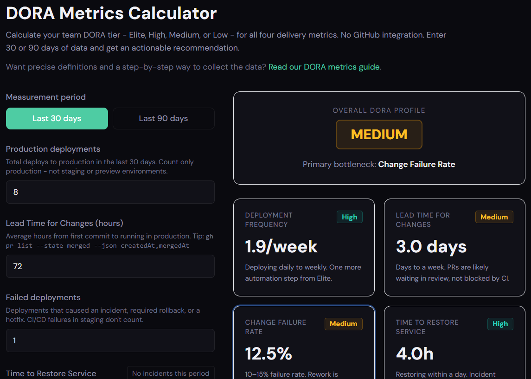Click the Primary bottleneck Change Failure Rate text

click(x=379, y=164)
